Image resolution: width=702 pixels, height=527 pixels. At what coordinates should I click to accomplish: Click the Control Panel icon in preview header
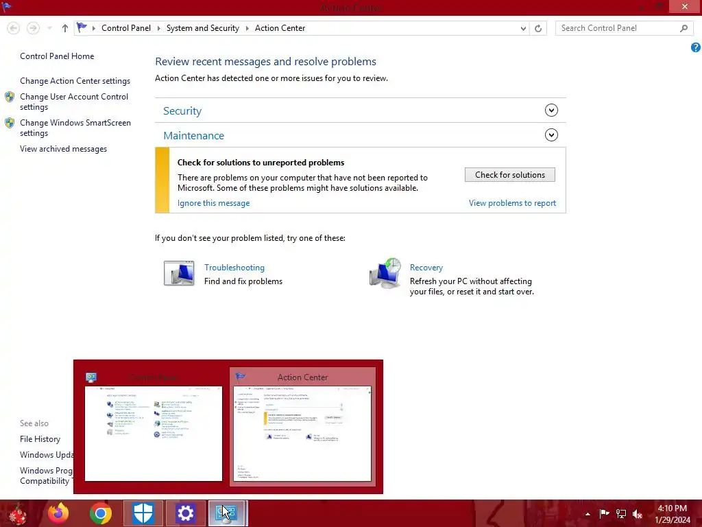91,377
